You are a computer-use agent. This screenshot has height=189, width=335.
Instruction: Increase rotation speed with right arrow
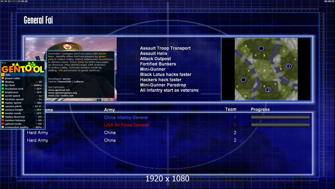tap(43, 99)
